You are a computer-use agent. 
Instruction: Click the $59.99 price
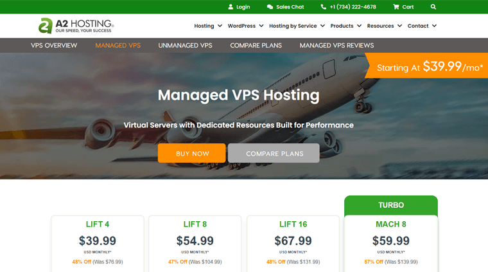pos(391,241)
